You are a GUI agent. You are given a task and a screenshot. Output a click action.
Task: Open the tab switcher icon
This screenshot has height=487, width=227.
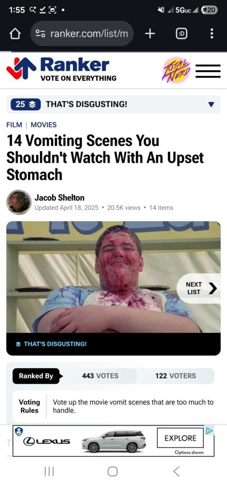pyautogui.click(x=181, y=34)
